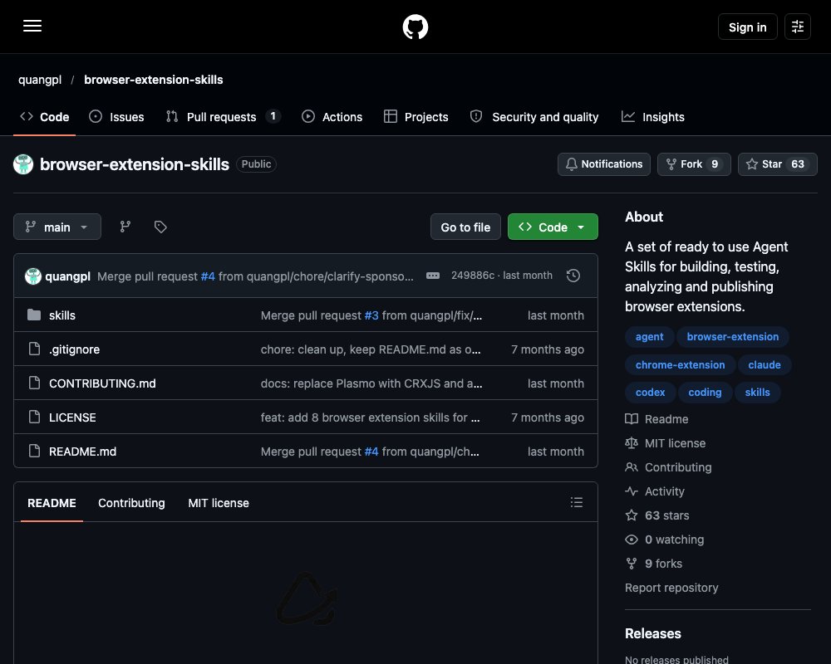
Task: Select the Contributing tab in file viewer
Action: click(x=131, y=502)
